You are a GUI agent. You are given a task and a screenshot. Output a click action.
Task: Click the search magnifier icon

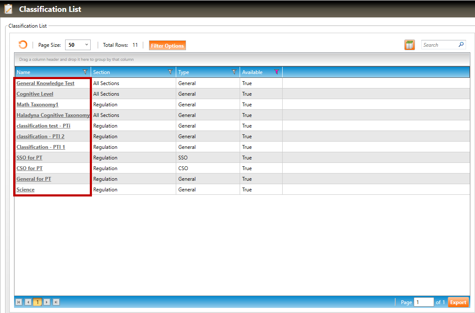coord(461,45)
